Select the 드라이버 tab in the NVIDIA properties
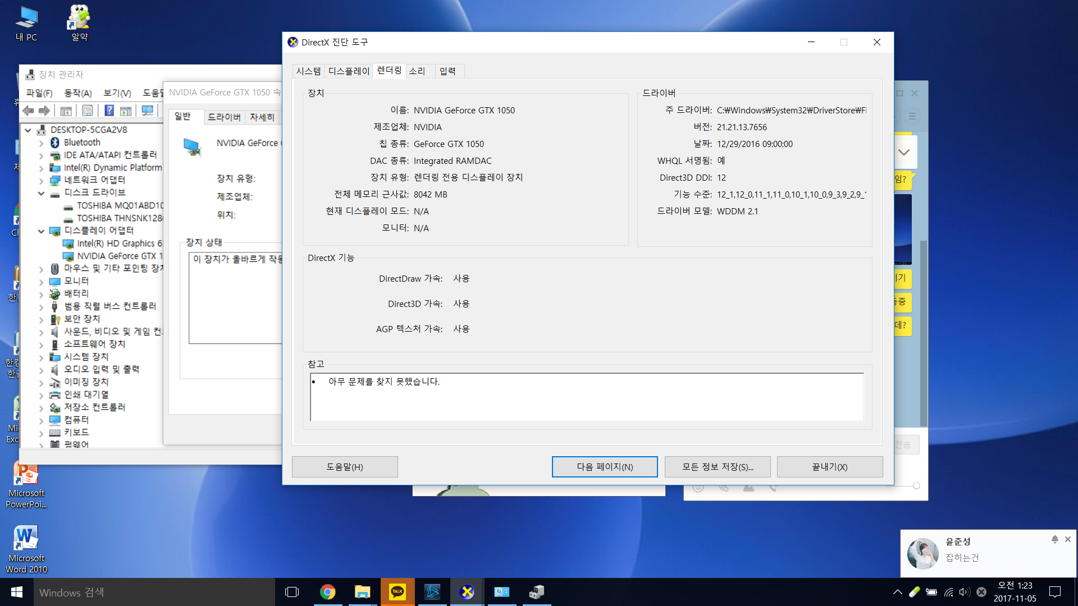Viewport: 1078px width, 606px height. [x=224, y=117]
